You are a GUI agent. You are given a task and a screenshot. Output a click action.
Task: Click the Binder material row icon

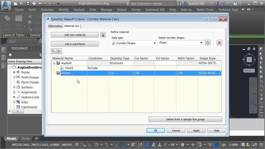click(58, 73)
